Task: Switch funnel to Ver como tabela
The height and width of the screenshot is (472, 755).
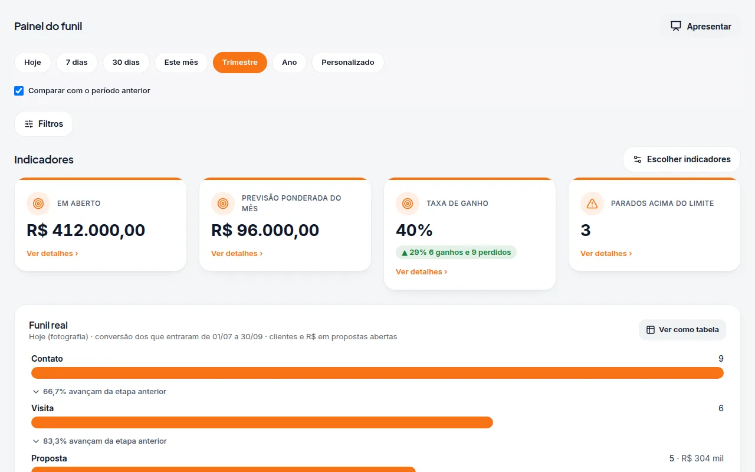Action: [682, 330]
